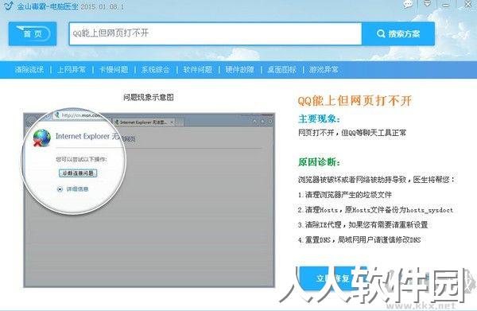Click the Internet Explorer globe error icon
Screen dimensions: 477x311
pyautogui.click(x=41, y=138)
